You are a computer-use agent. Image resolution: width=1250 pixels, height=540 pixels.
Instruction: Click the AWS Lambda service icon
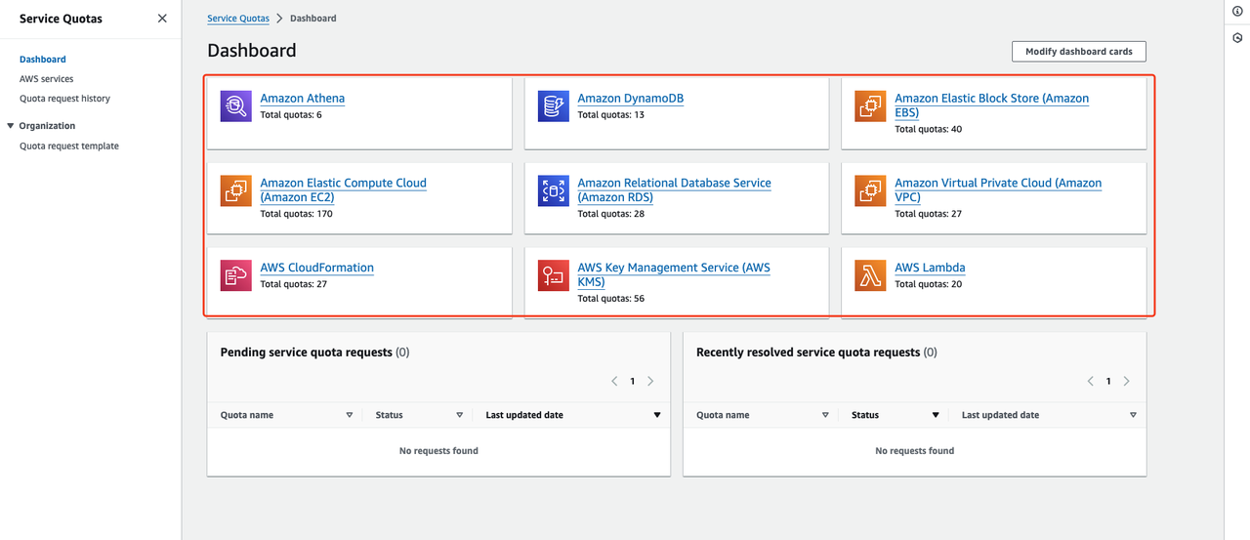click(871, 276)
